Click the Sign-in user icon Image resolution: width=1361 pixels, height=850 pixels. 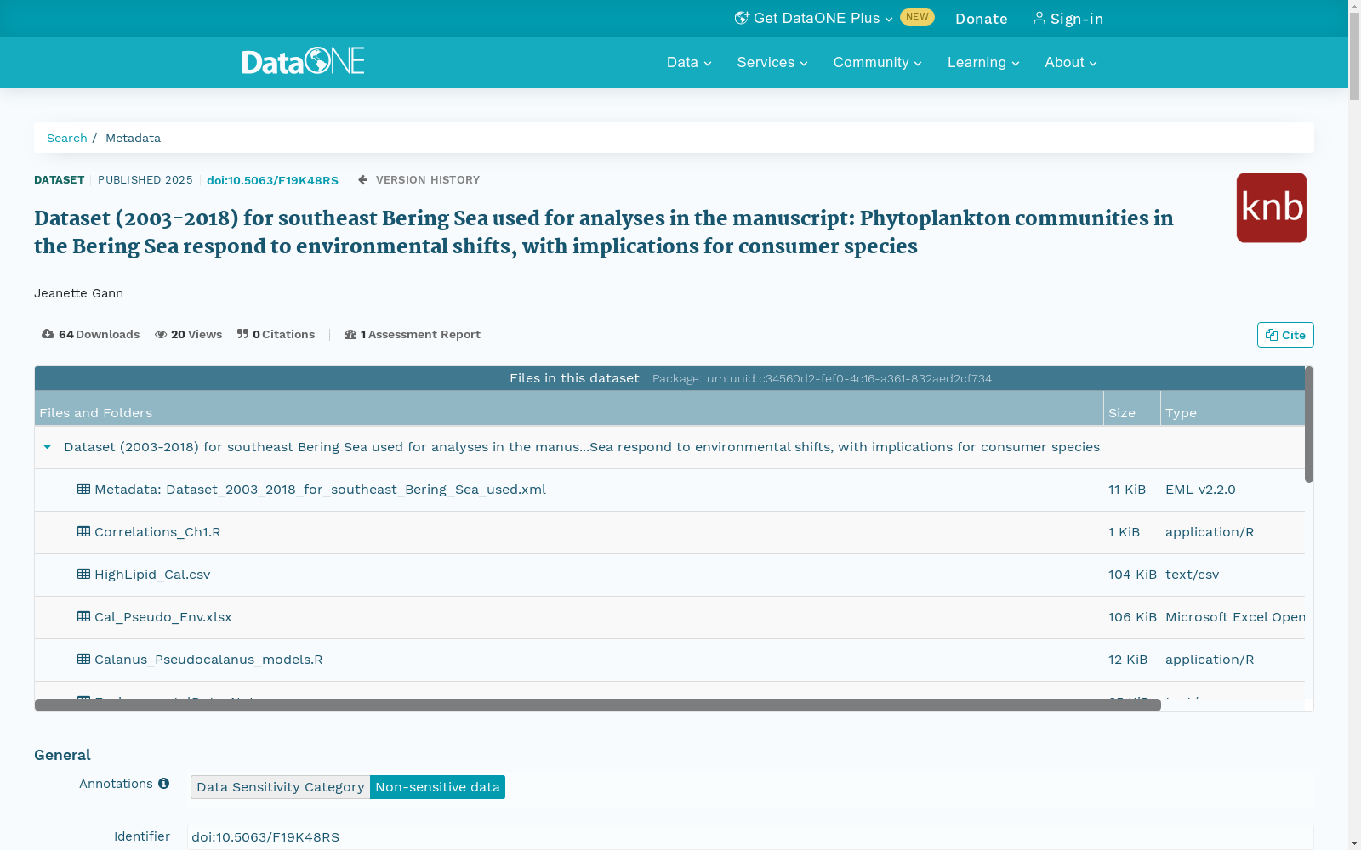(x=1039, y=18)
